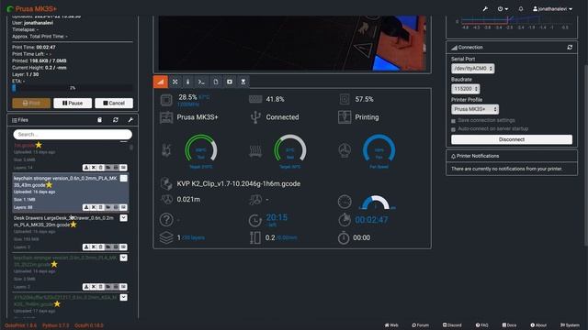Open the Forum footer link
This screenshot has width=588, height=330.
click(420, 325)
